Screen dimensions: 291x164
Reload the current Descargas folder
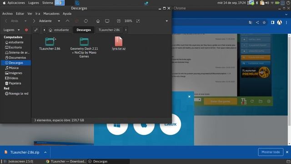(86, 21)
